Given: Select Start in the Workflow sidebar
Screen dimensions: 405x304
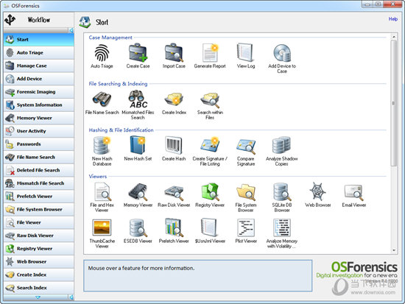Looking at the screenshot, I should click(39, 40).
